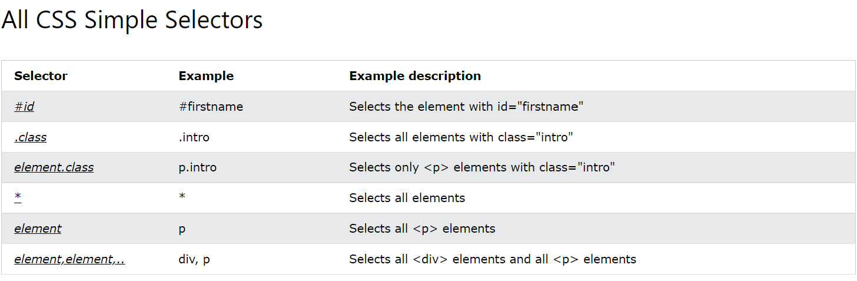Click the Example description column header
Viewport: 857px width, 281px height.
coord(415,76)
